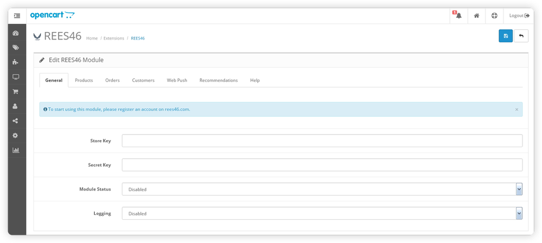542x243 pixels.
Task: Open the Design monitor sidebar icon
Action: [16, 77]
